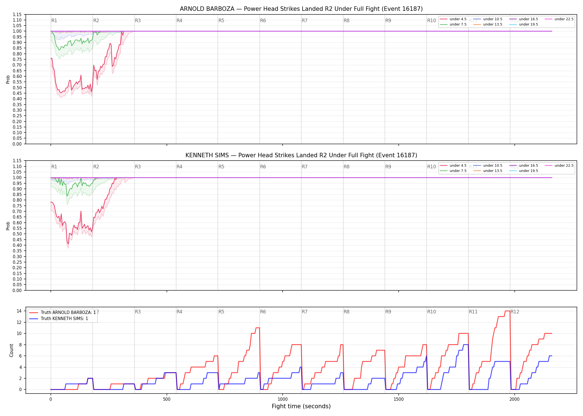Image resolution: width=583 pixels, height=416 pixels.
Task: Click the R7 round marker in bottom chart
Action: pyautogui.click(x=305, y=312)
